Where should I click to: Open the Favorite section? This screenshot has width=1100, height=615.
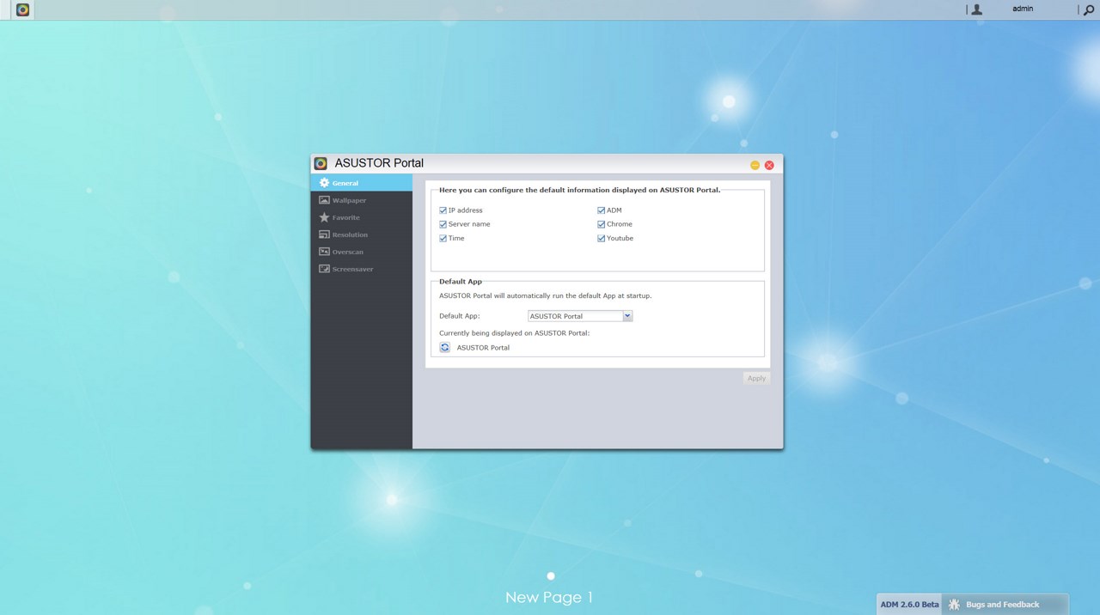(362, 217)
